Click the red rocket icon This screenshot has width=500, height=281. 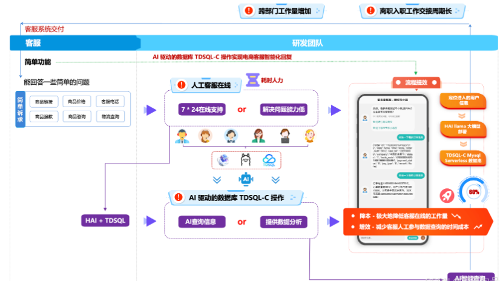pyautogui.click(x=447, y=196)
